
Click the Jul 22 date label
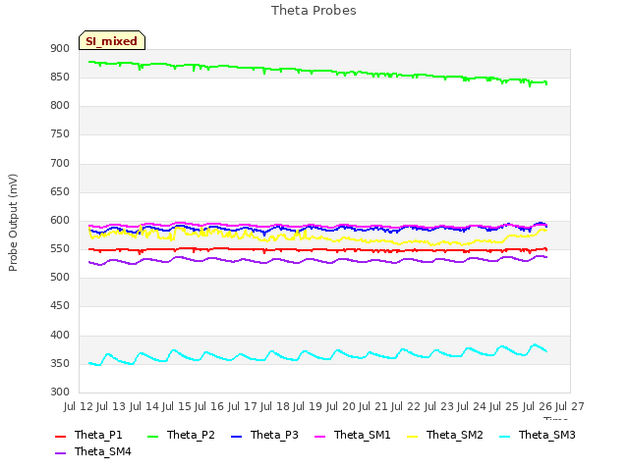tap(406, 406)
